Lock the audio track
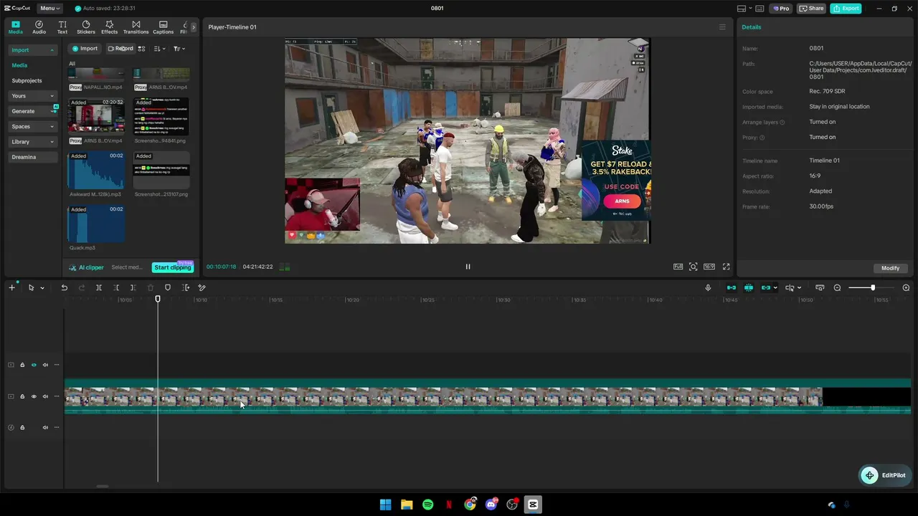 (22, 427)
